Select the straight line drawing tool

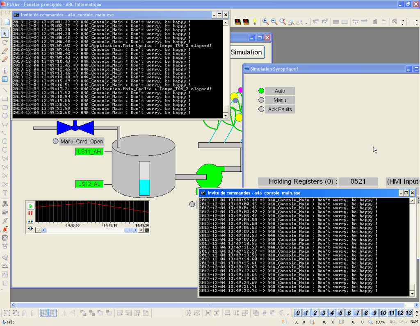(x=5, y=90)
